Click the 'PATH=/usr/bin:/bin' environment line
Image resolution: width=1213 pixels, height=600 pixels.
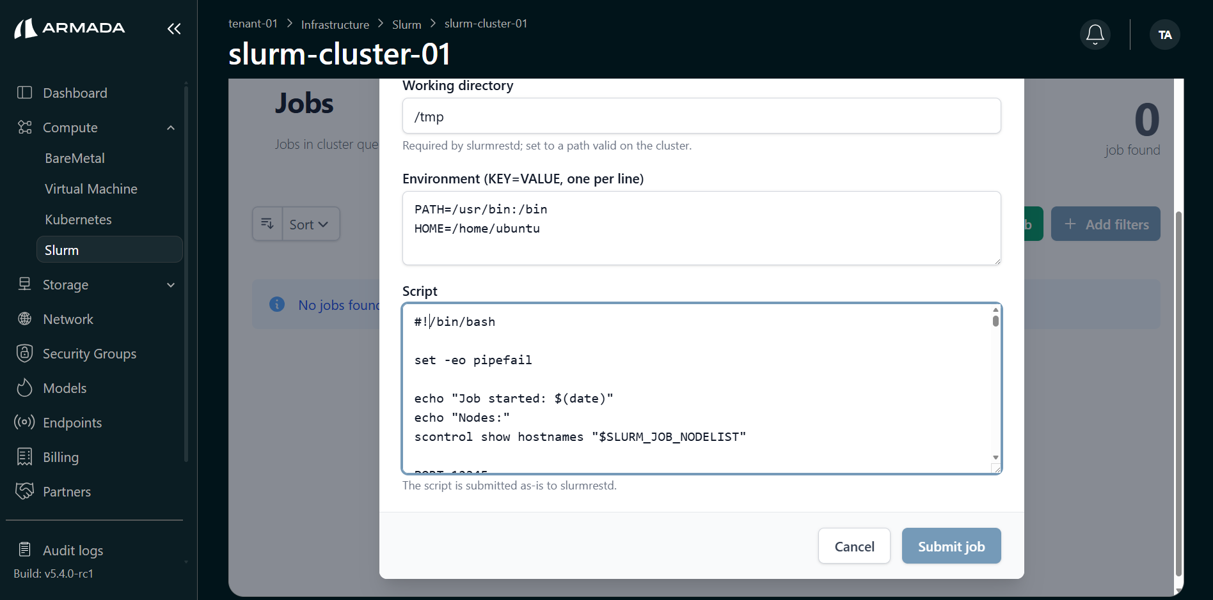(481, 210)
